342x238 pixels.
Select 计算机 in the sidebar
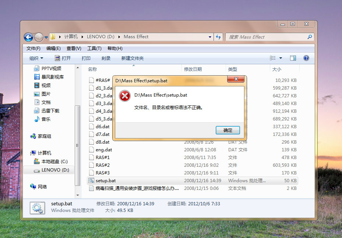point(41,153)
